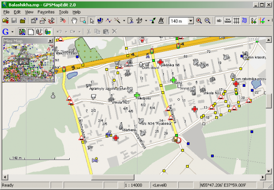Screen dimensions: 274x190
Task: Click the 'Medpolis' green cross marker
Action: coord(137,95)
